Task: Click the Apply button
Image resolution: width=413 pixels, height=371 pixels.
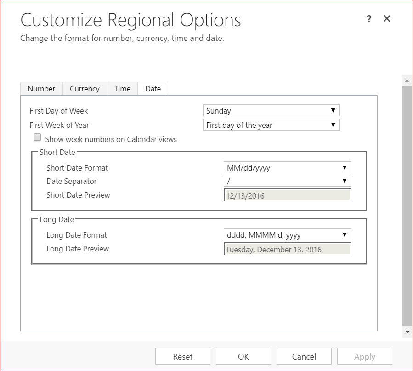Action: pos(365,357)
